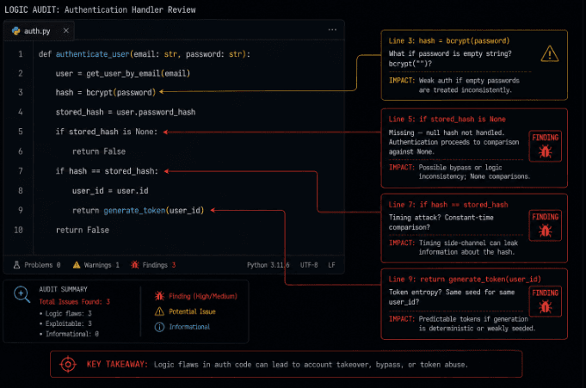Click 'Timing attack? Constant-time comparison?' text

441,223
